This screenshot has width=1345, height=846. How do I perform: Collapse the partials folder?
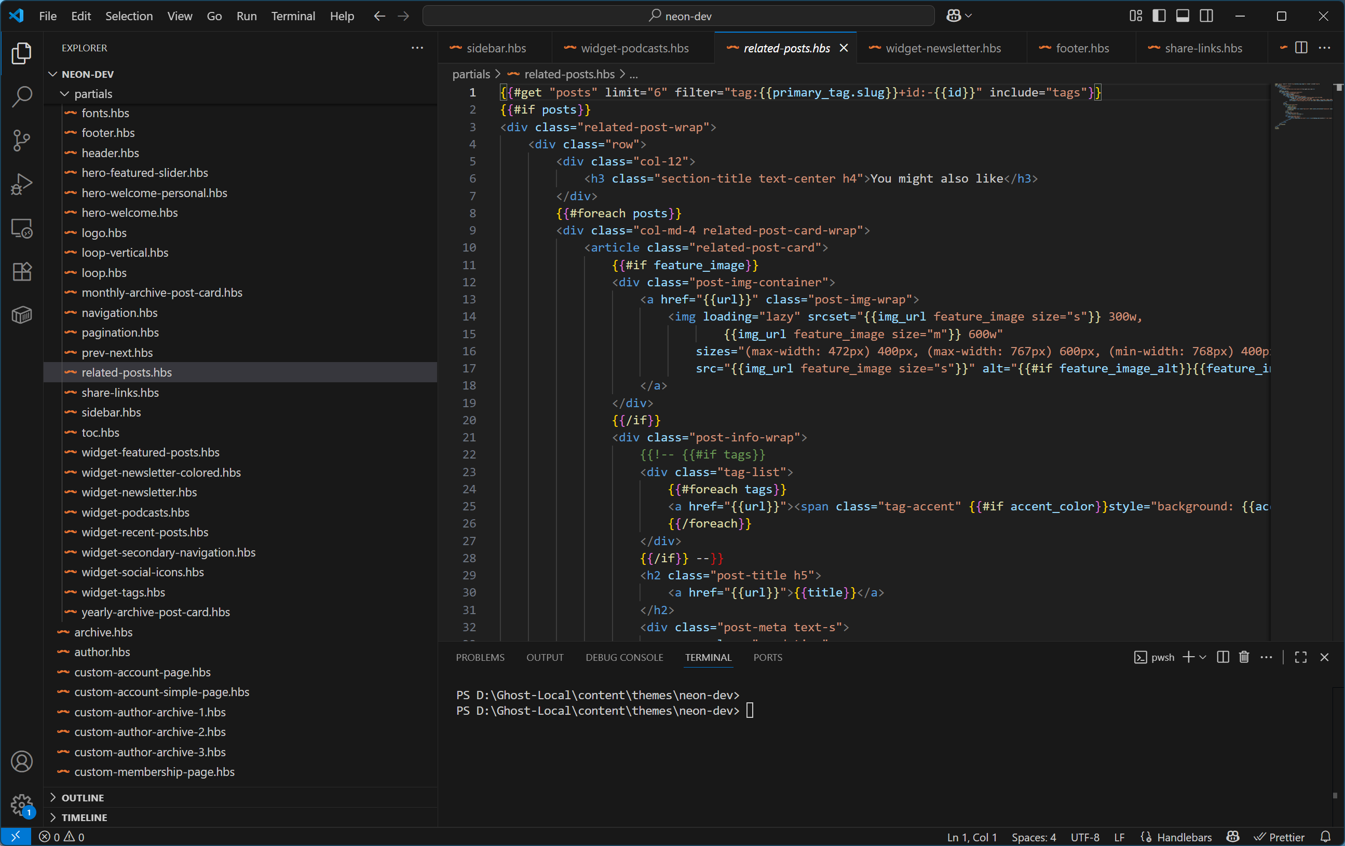[x=240, y=94]
